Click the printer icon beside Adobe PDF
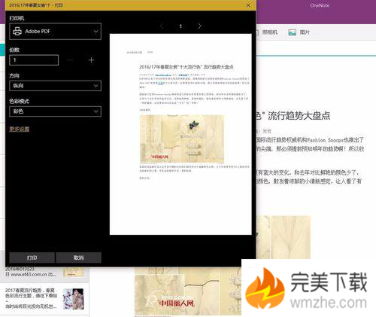 (17, 32)
